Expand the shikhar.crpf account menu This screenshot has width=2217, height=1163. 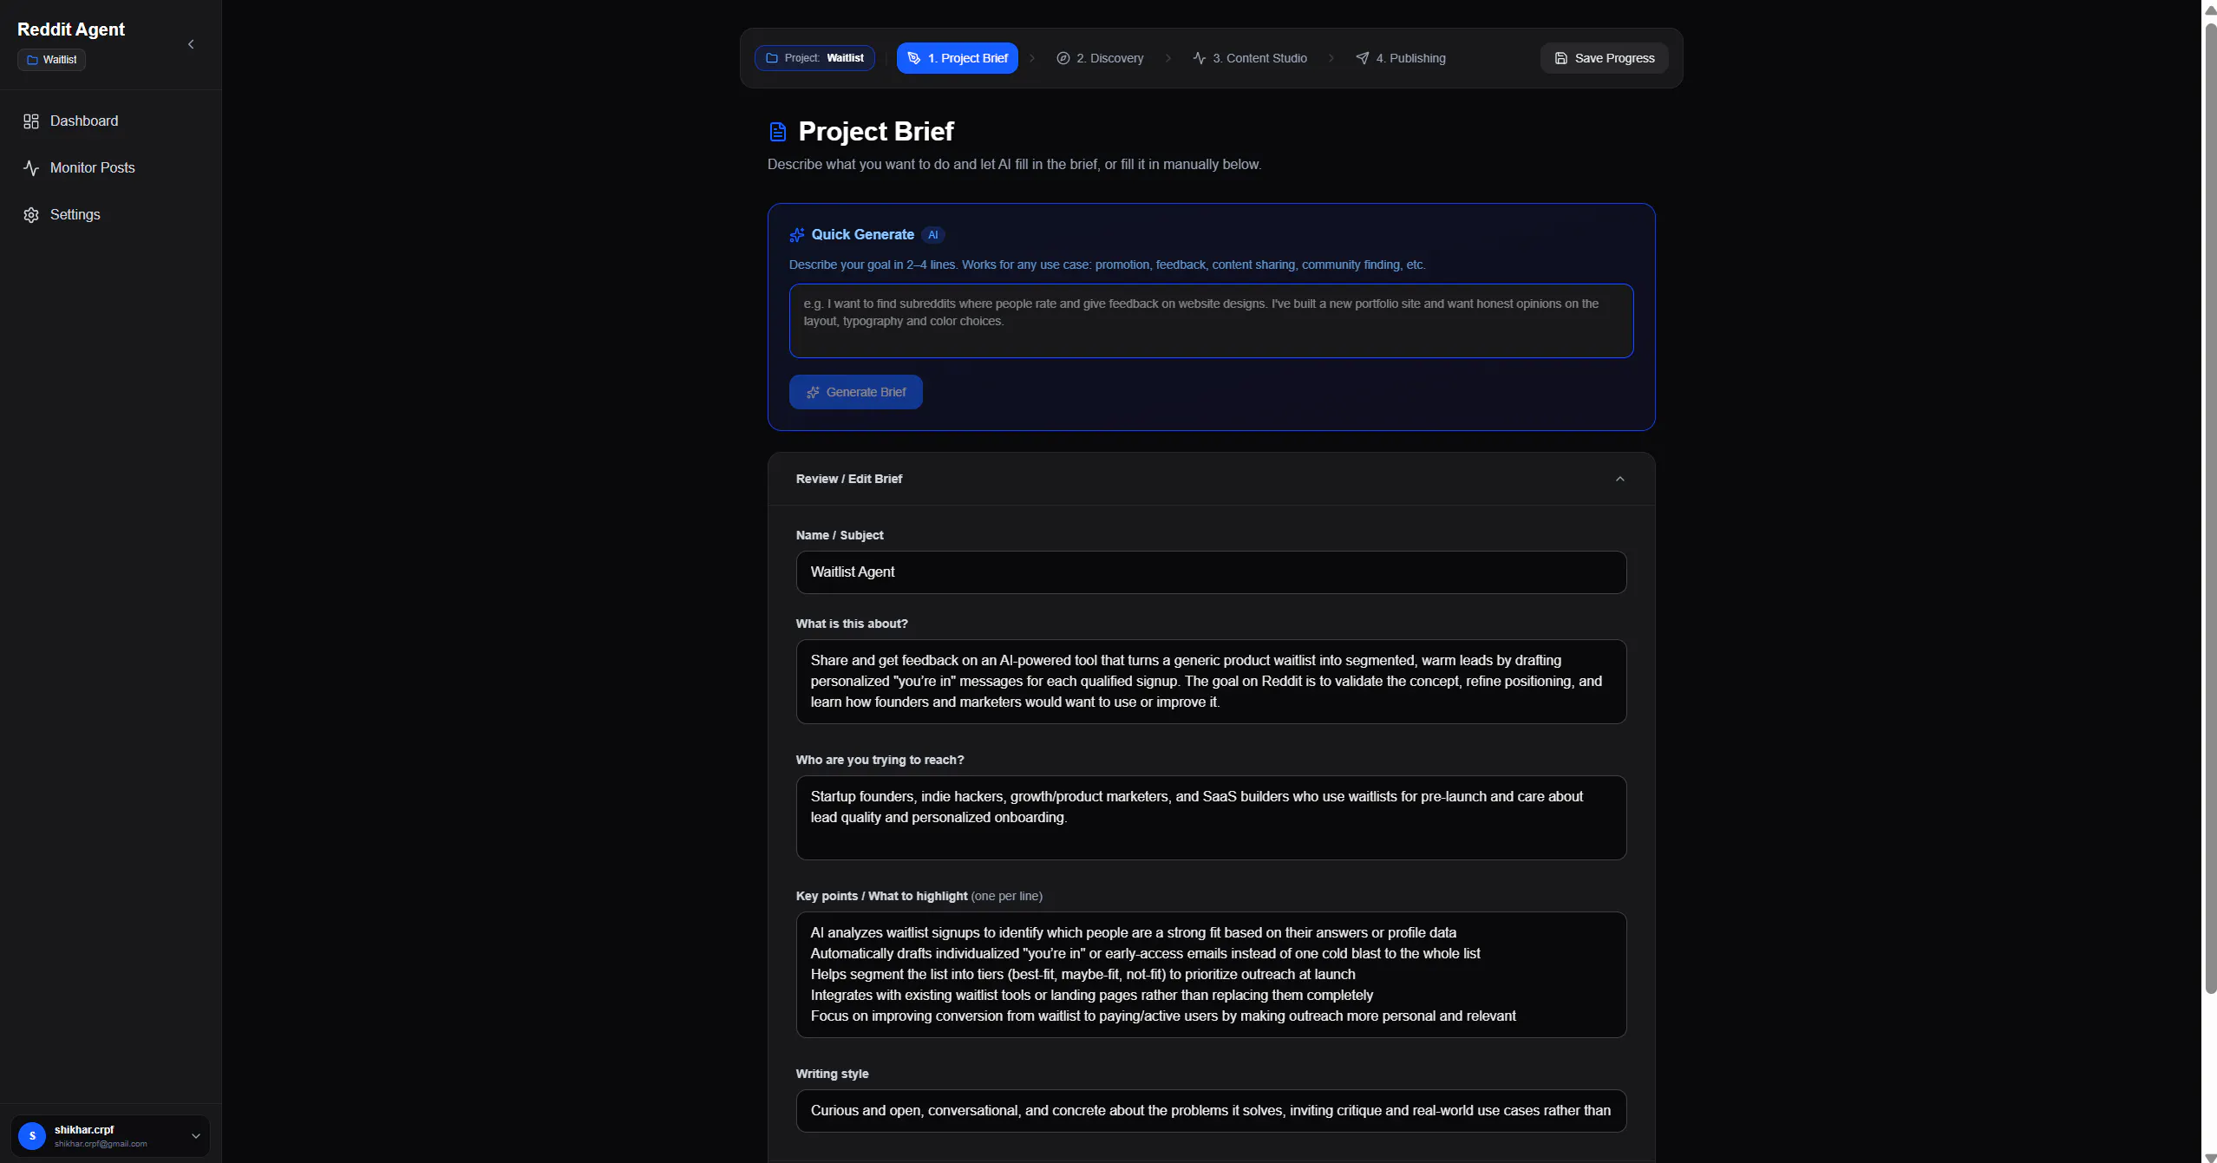[x=111, y=1135]
